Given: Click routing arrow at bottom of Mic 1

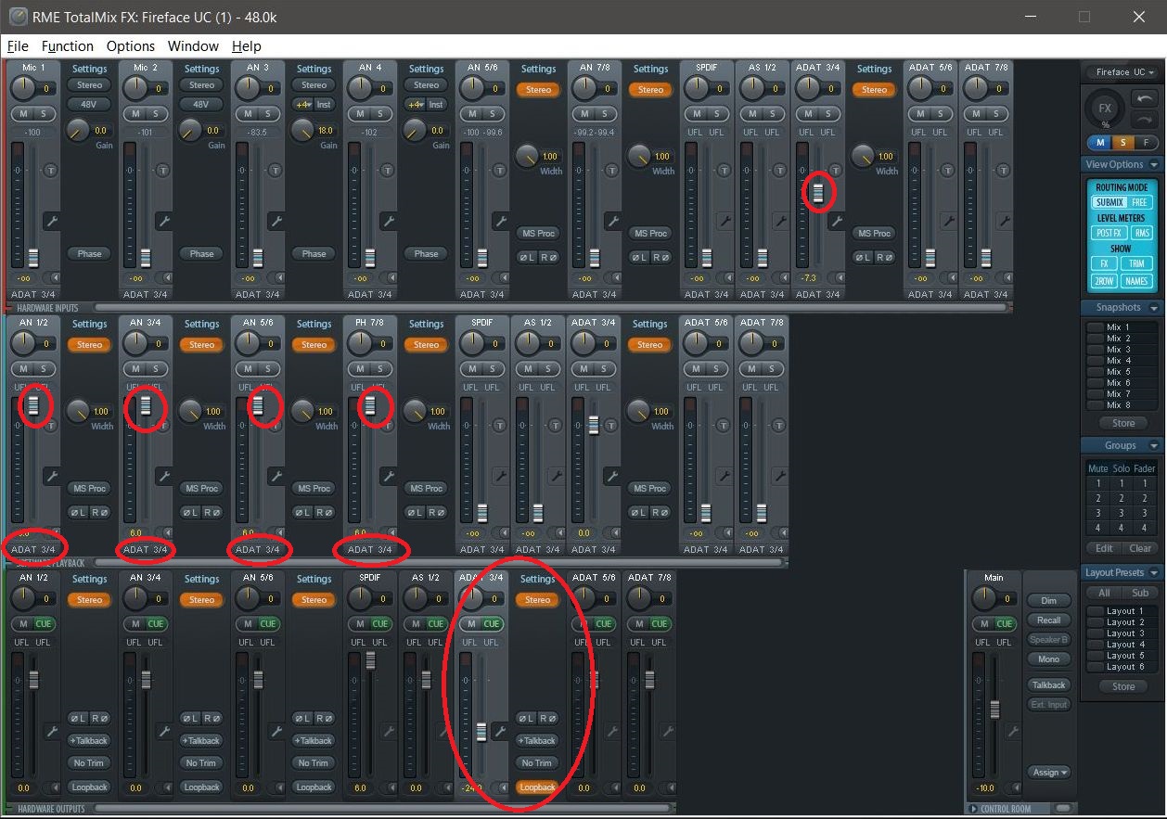Looking at the screenshot, I should coord(55,277).
